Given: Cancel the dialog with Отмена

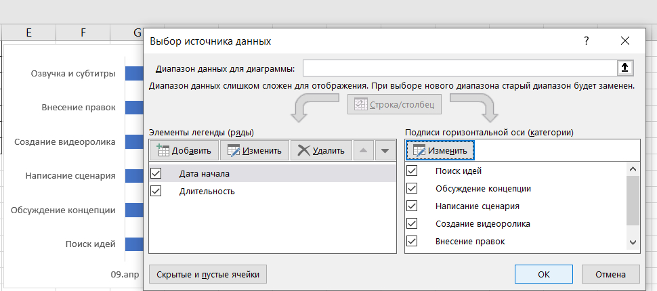Looking at the screenshot, I should [x=610, y=274].
